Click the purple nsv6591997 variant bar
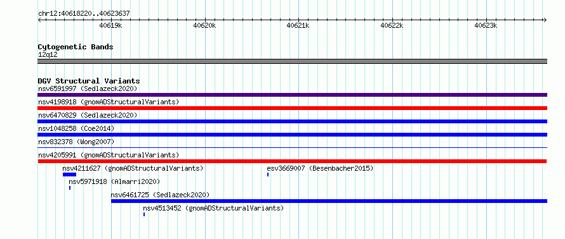The height and width of the screenshot is (239, 565). point(292,95)
